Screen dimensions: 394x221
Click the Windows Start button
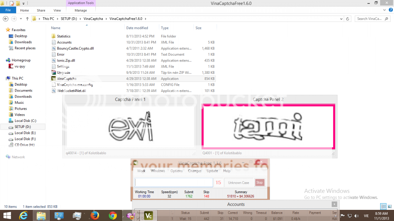tap(7, 215)
